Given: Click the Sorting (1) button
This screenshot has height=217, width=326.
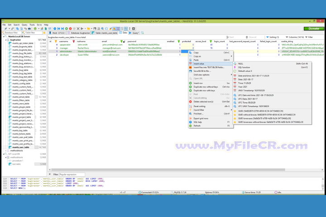Looking at the screenshot, I should (x=273, y=37).
